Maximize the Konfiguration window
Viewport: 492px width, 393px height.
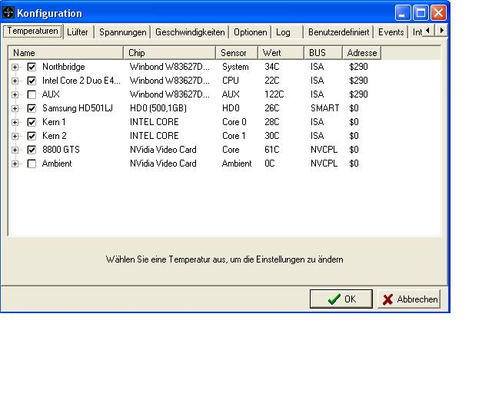[x=421, y=13]
